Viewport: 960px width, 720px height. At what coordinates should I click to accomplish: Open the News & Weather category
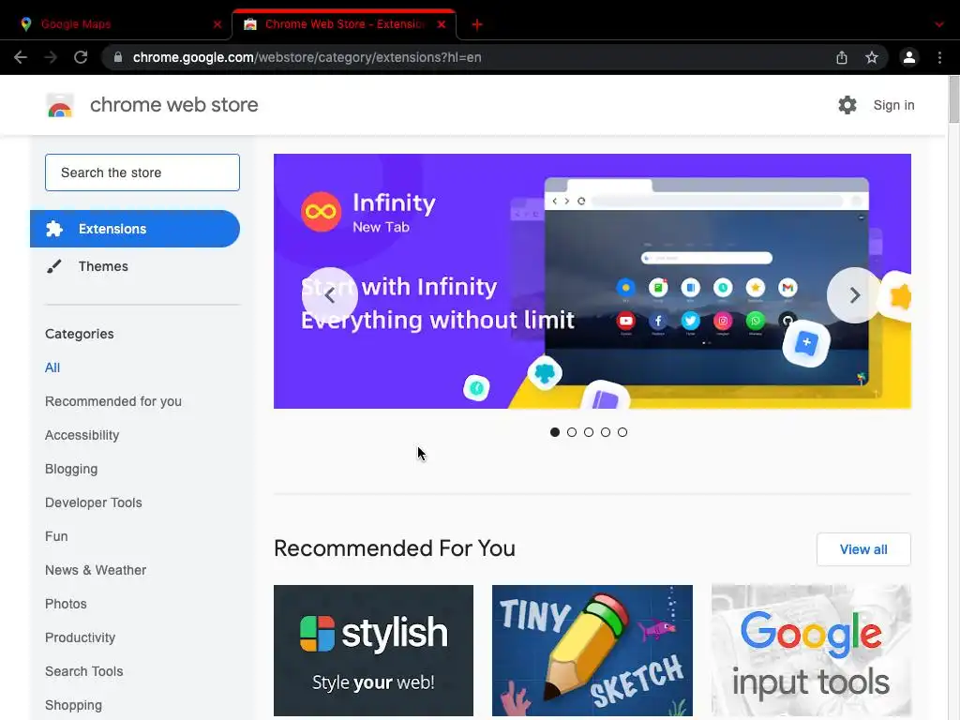pos(96,570)
